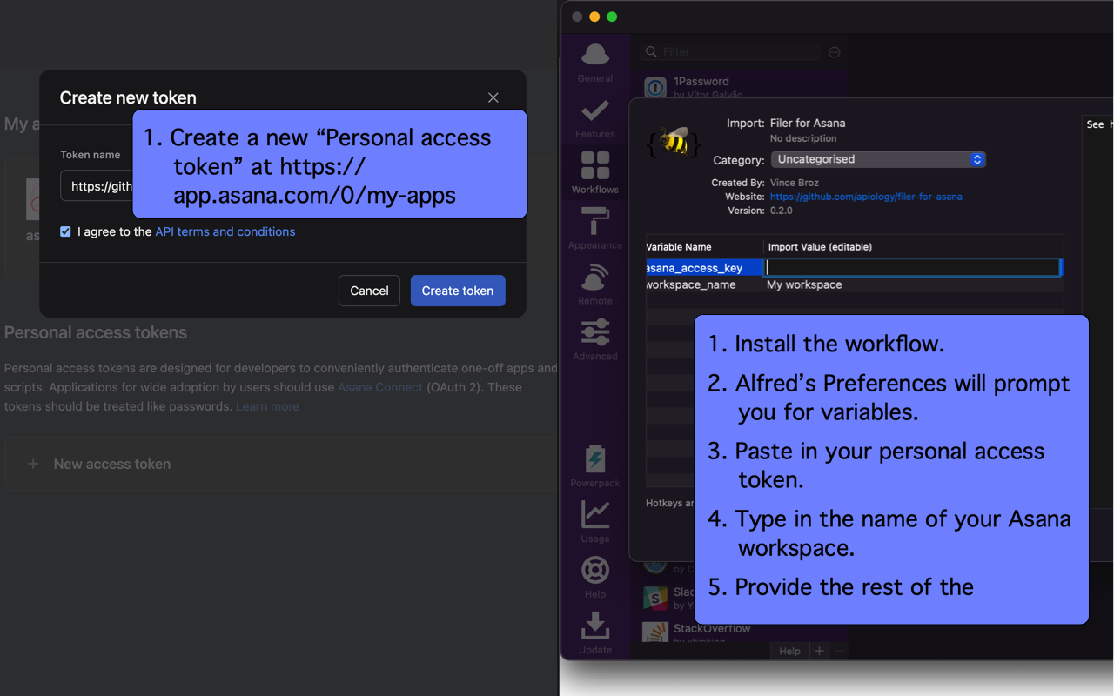Open the Category dropdown showing Uncategorised
Image resolution: width=1114 pixels, height=696 pixels.
(878, 159)
